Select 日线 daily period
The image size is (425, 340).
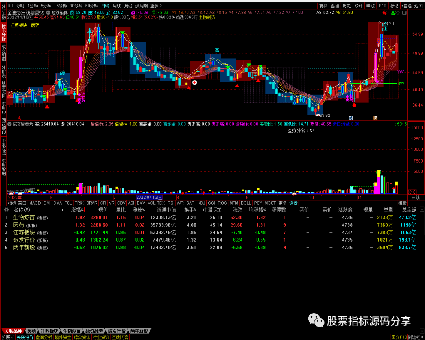click(105, 6)
